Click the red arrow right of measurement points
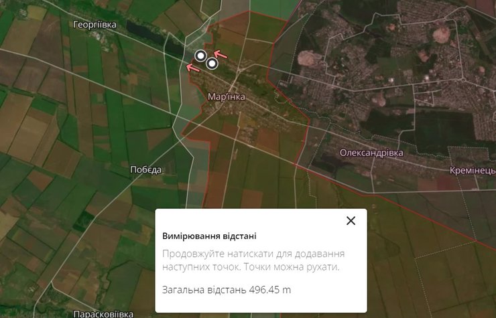 coord(221,55)
